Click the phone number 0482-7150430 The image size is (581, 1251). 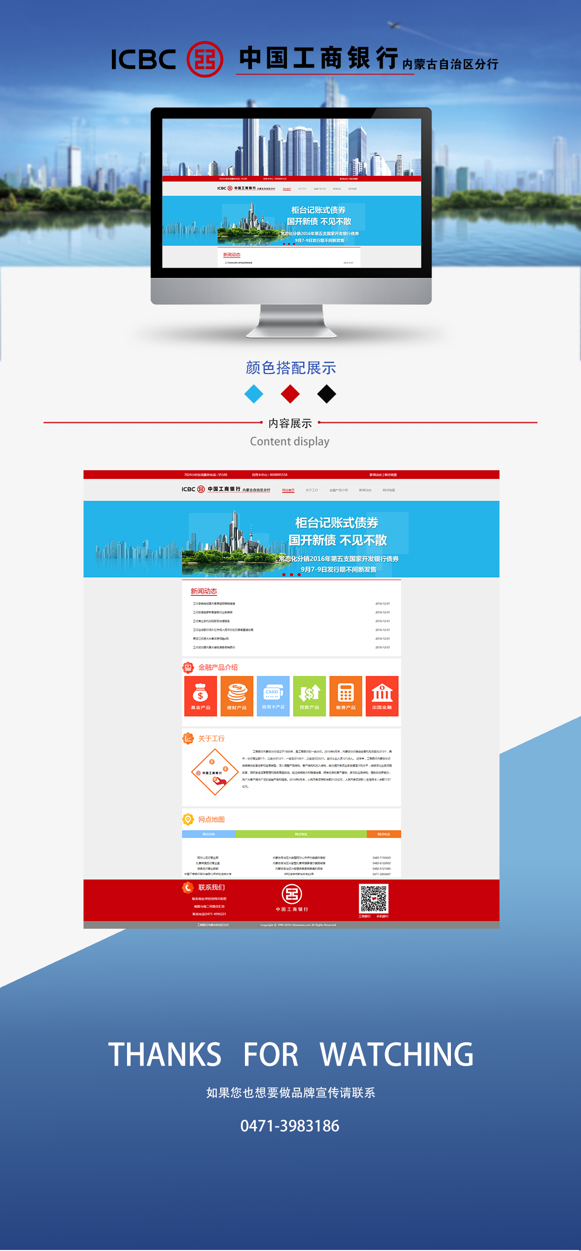(x=382, y=858)
